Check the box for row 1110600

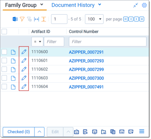[4, 52]
